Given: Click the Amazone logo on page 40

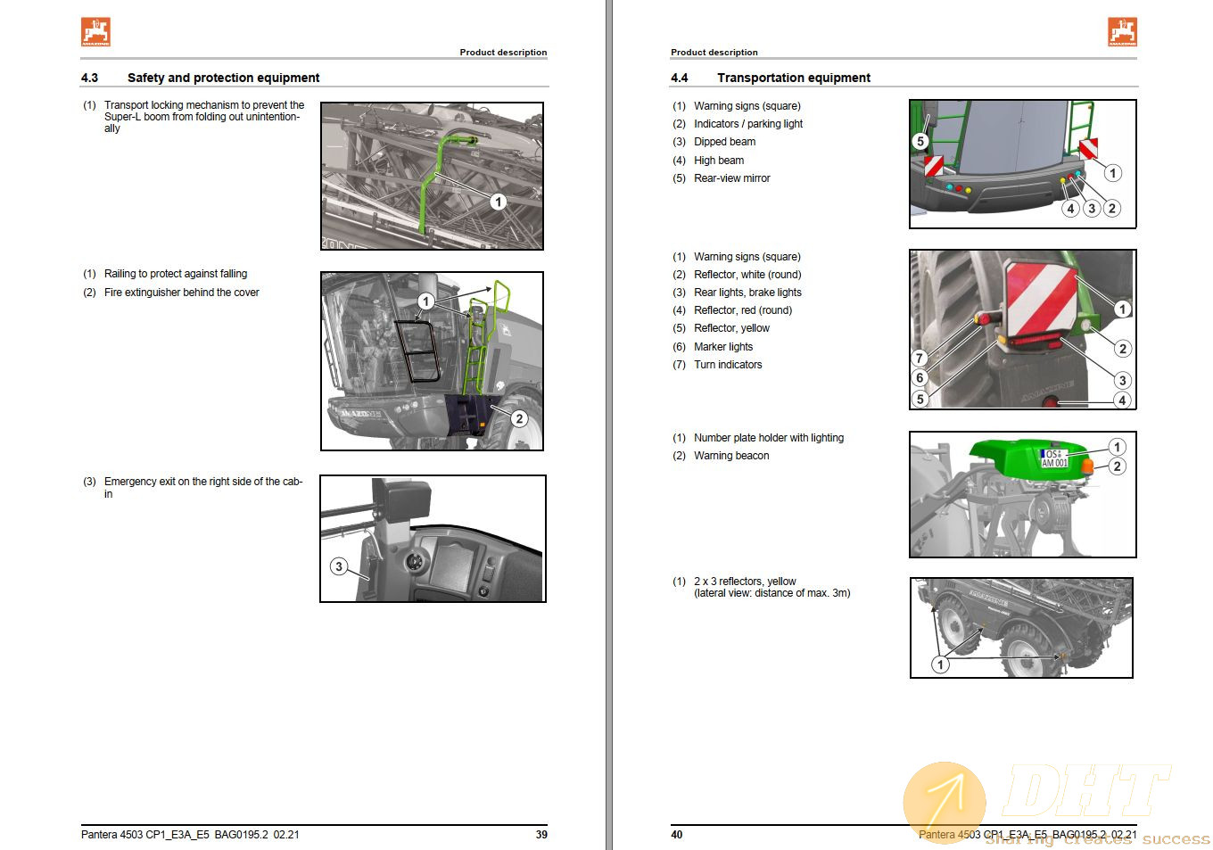Looking at the screenshot, I should pos(1122,31).
